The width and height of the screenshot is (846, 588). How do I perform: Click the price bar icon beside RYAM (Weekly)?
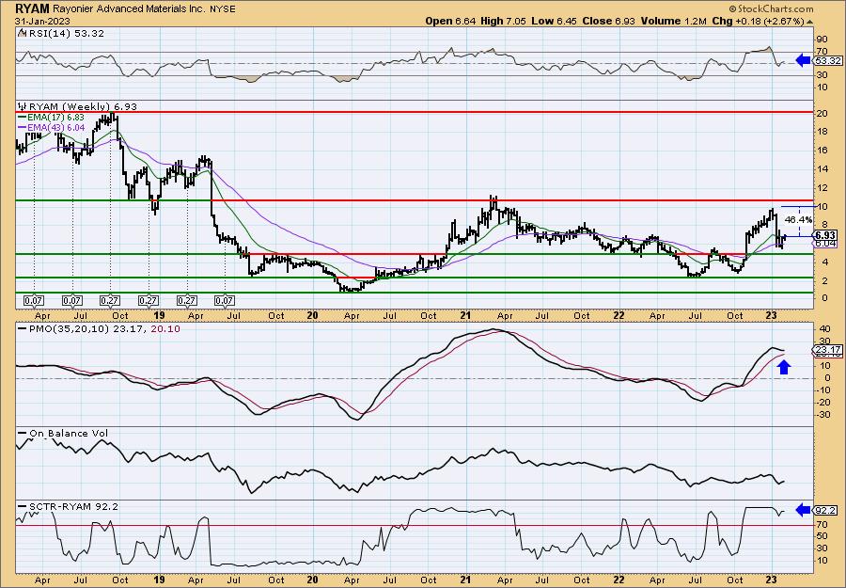(23, 106)
